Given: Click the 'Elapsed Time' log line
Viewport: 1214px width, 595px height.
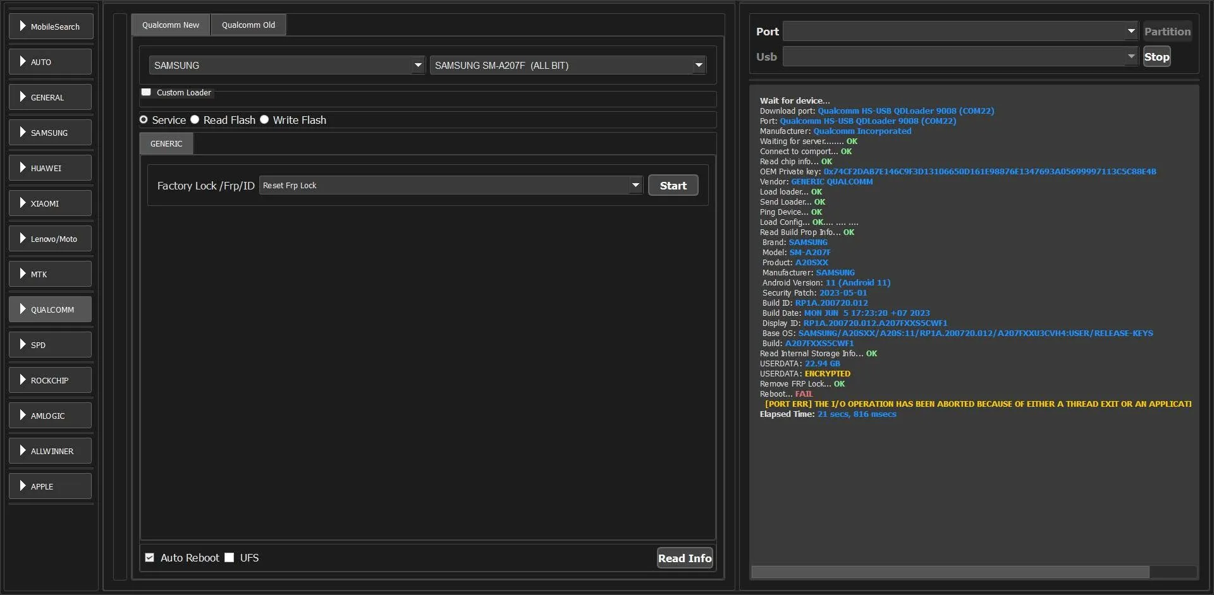Looking at the screenshot, I should (x=828, y=414).
